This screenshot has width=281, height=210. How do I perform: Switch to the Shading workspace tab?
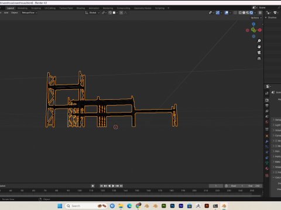tap(81, 8)
